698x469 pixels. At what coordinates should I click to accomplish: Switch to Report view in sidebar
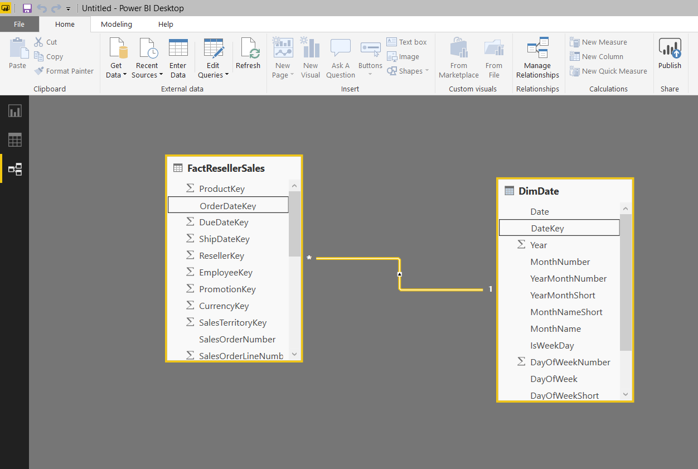[14, 110]
